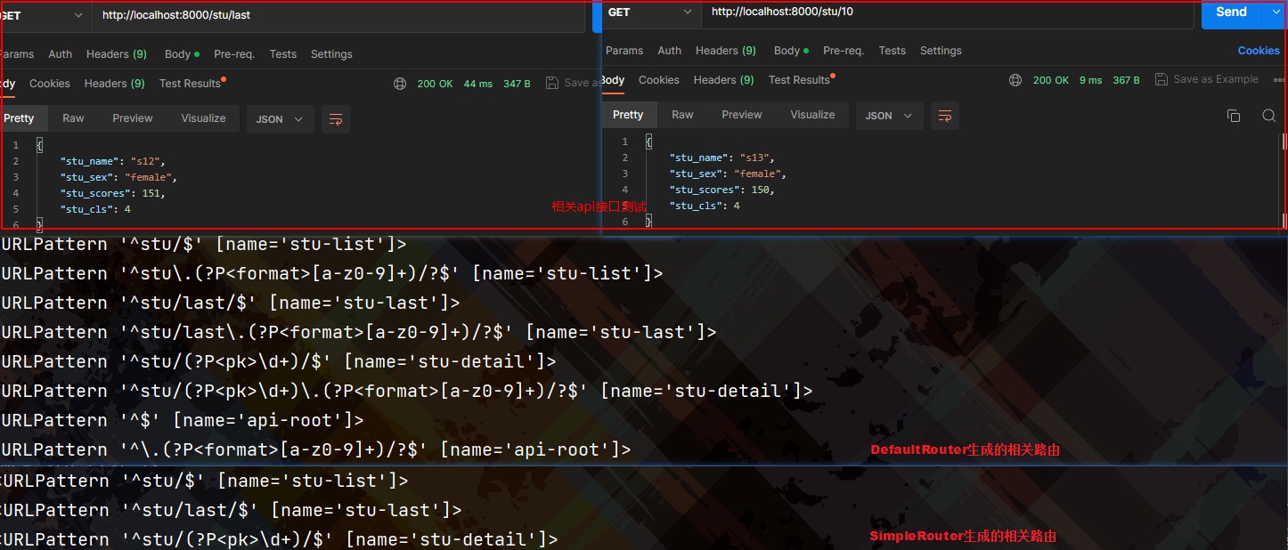The width and height of the screenshot is (1288, 550).
Task: Click the save icon next to 347 B
Action: [552, 83]
